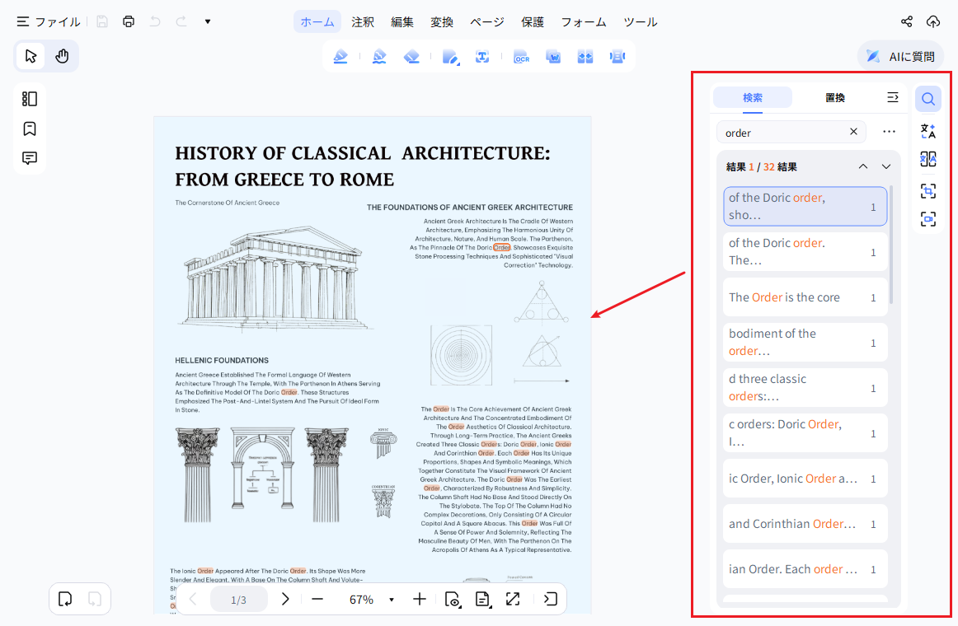Select the arrow pointer tool
This screenshot has width=958, height=626.
31,56
